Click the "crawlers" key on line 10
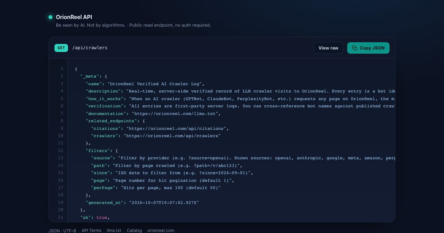The image size is (444, 233). [105, 136]
